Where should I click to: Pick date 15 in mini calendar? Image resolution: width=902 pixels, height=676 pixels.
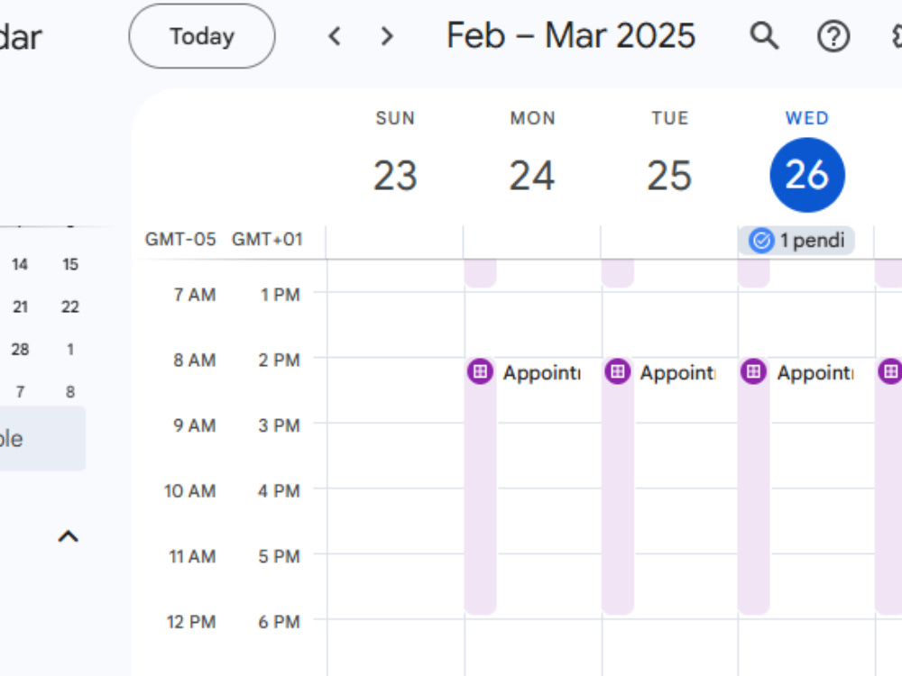pos(70,264)
